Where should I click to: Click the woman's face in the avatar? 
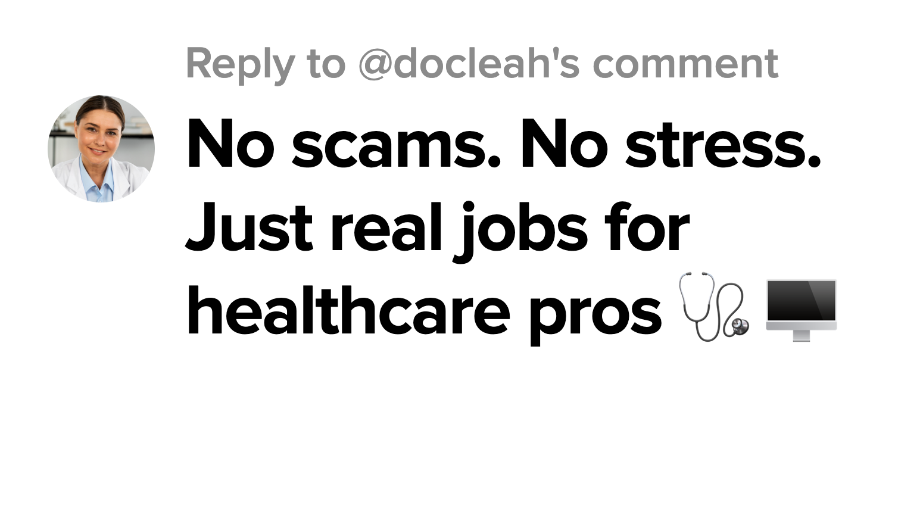pyautogui.click(x=100, y=134)
